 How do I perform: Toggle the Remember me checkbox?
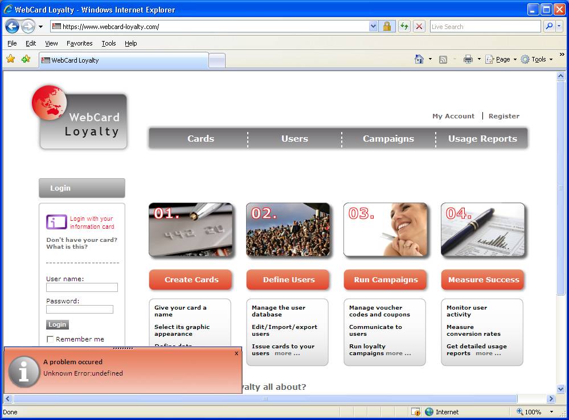[50, 339]
